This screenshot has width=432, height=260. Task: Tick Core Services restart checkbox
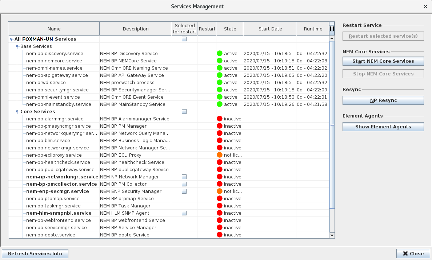tap(184, 112)
